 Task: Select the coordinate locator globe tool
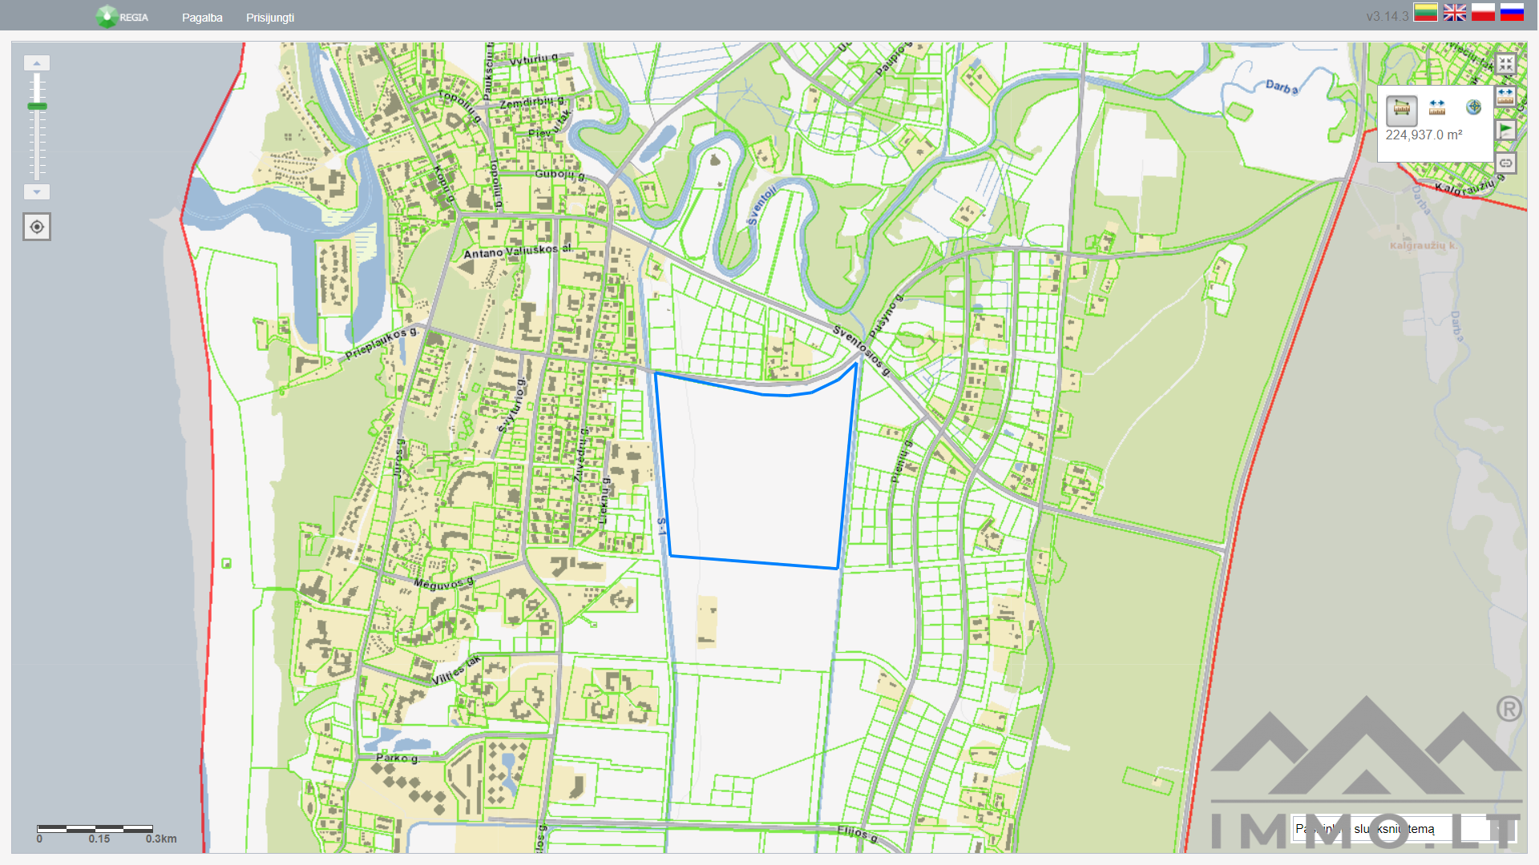pos(1473,107)
